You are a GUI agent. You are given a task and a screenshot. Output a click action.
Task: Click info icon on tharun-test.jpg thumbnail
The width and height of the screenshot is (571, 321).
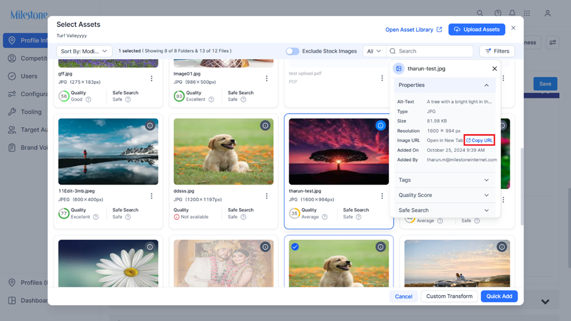(380, 125)
